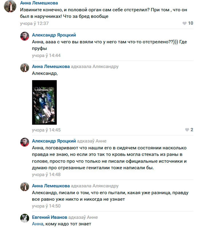Open Евгений Иванов's lemur avatar
The height and width of the screenshot is (228, 200).
tap(25, 218)
